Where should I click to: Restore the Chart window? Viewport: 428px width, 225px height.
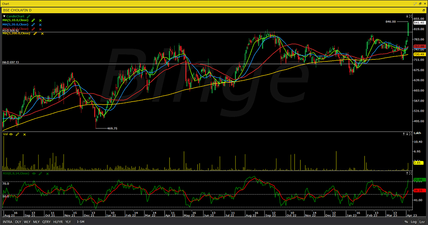point(420,4)
